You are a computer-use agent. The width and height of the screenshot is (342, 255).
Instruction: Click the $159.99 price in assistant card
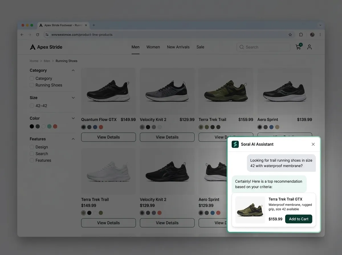click(x=275, y=219)
